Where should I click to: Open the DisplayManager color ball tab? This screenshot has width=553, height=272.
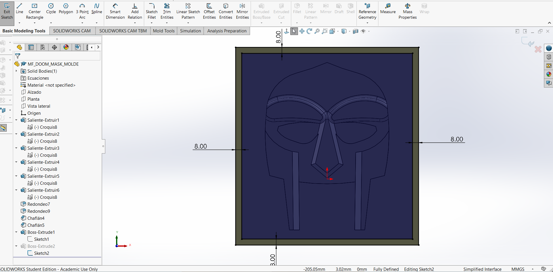tap(66, 47)
